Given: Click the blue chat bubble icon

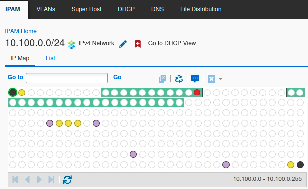Looking at the screenshot, I should (x=195, y=79).
